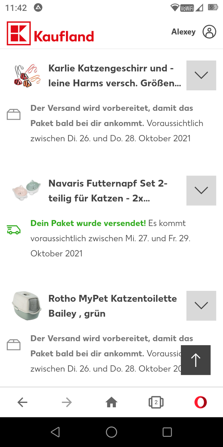Tap the Android back navigation button
The height and width of the screenshot is (447, 223).
pos(55,432)
